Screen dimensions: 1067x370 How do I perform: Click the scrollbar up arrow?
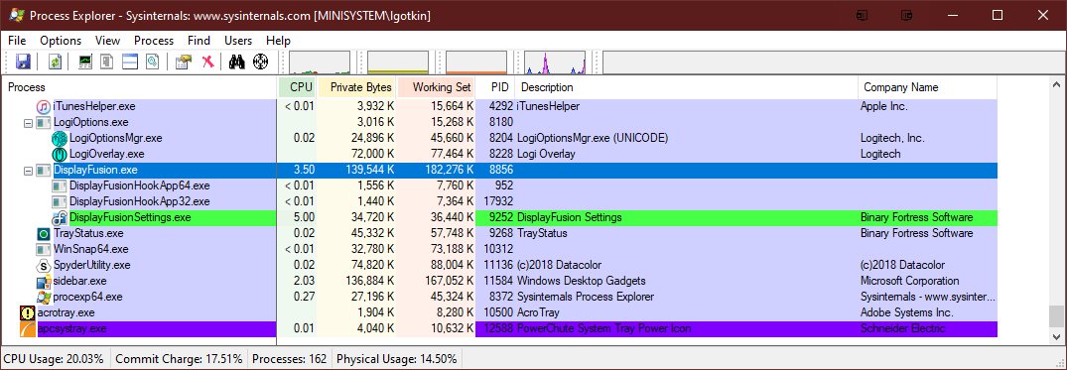[x=1056, y=85]
